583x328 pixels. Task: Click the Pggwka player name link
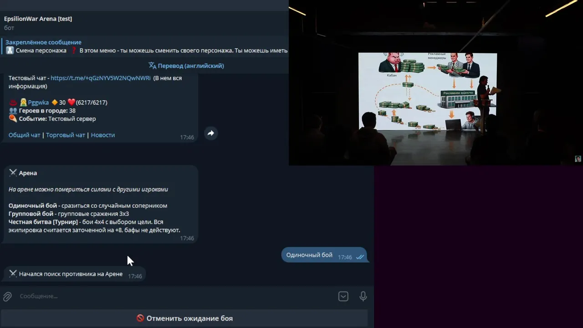point(38,102)
